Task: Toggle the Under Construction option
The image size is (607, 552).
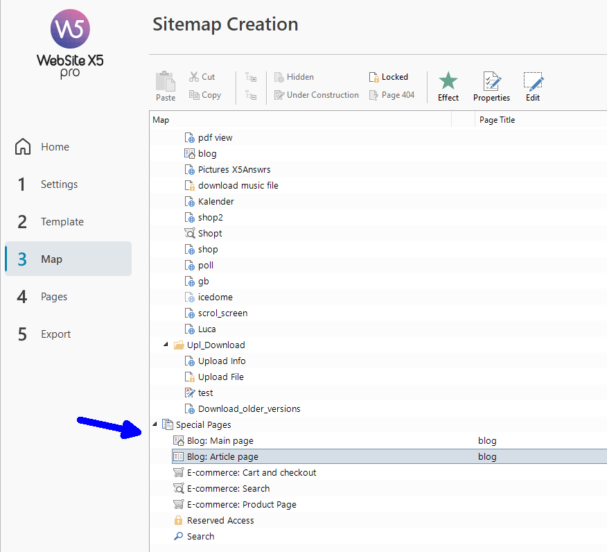Action: pyautogui.click(x=316, y=95)
